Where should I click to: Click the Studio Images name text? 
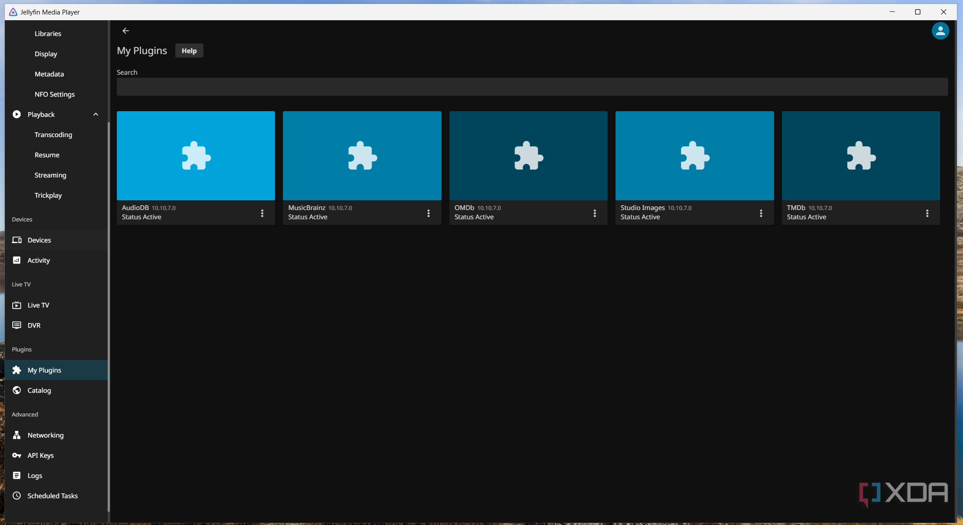pyautogui.click(x=642, y=208)
